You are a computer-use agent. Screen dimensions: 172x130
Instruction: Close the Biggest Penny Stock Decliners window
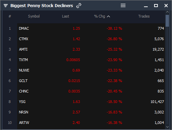(x=166, y=5)
